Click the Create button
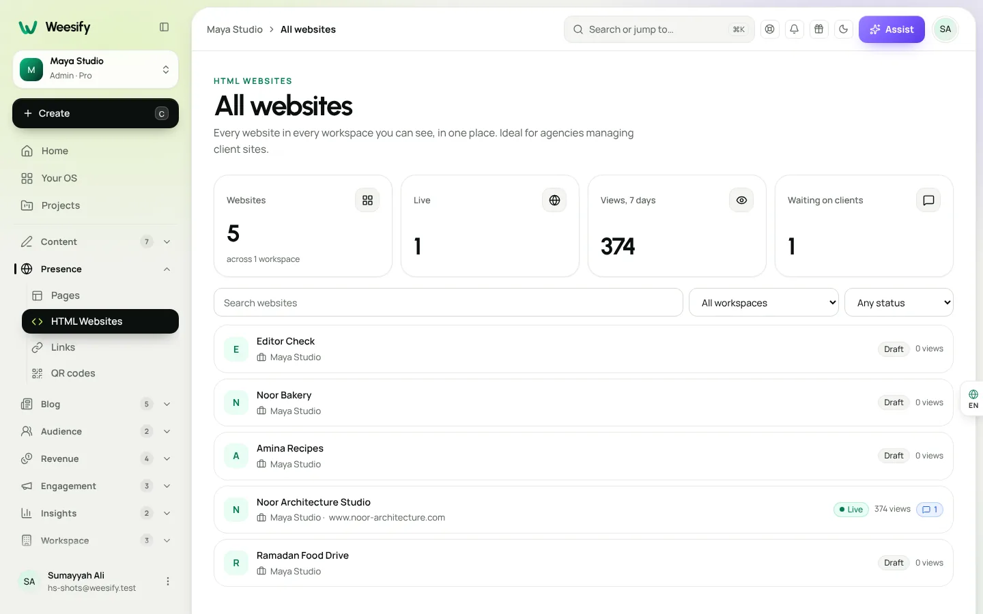 96,113
